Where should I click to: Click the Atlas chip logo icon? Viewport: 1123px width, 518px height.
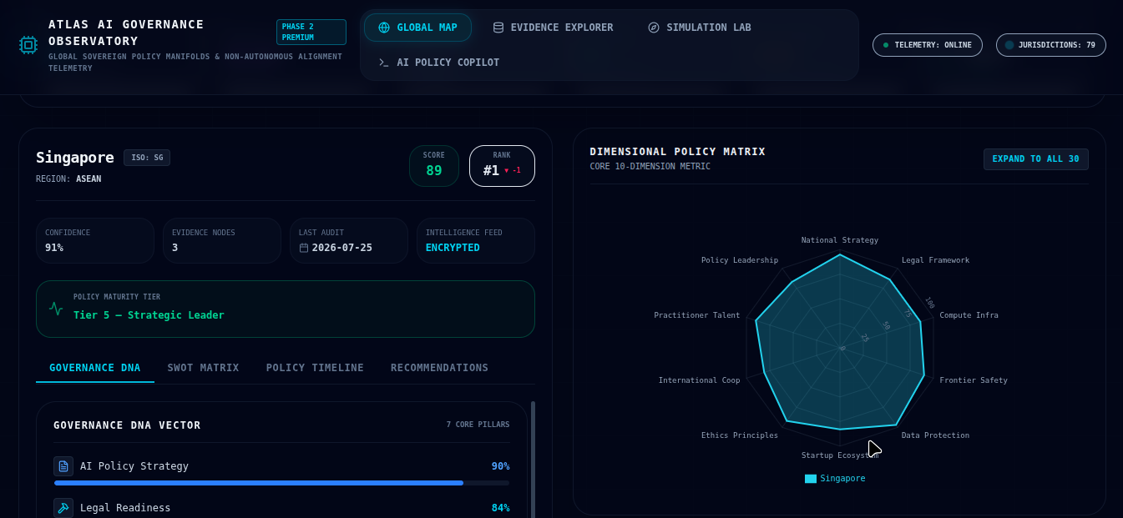[x=28, y=45]
